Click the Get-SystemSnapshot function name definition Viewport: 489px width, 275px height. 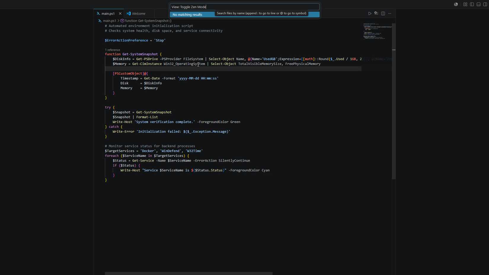[140, 54]
